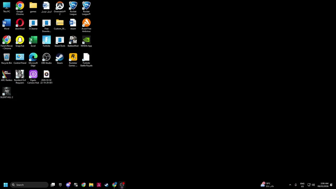
Task: Select the Rocket League shortcut without registered mark
Action: [x=73, y=8]
